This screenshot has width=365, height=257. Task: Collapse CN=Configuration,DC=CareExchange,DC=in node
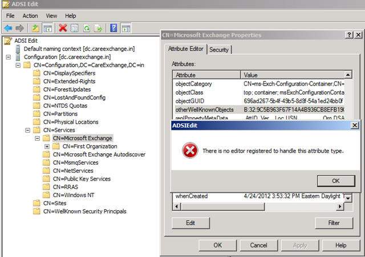(x=18, y=65)
